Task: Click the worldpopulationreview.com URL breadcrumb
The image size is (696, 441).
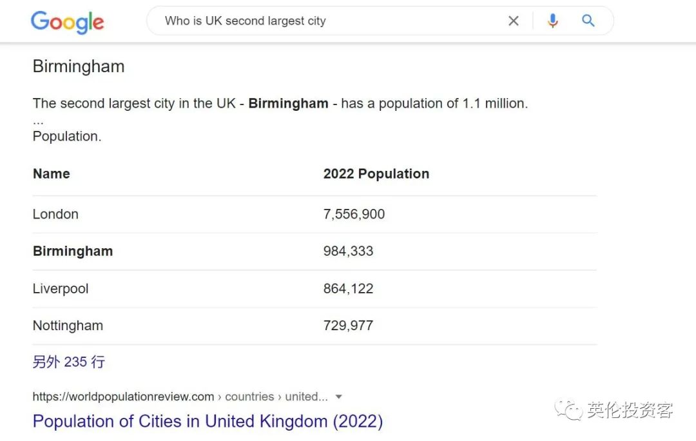Action: pos(122,397)
